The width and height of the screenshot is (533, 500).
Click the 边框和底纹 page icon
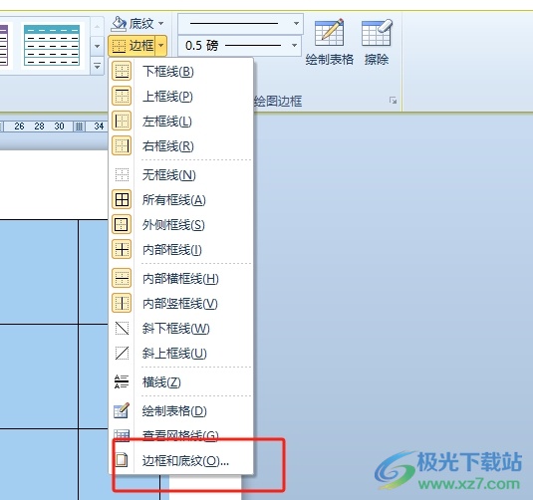[122, 460]
